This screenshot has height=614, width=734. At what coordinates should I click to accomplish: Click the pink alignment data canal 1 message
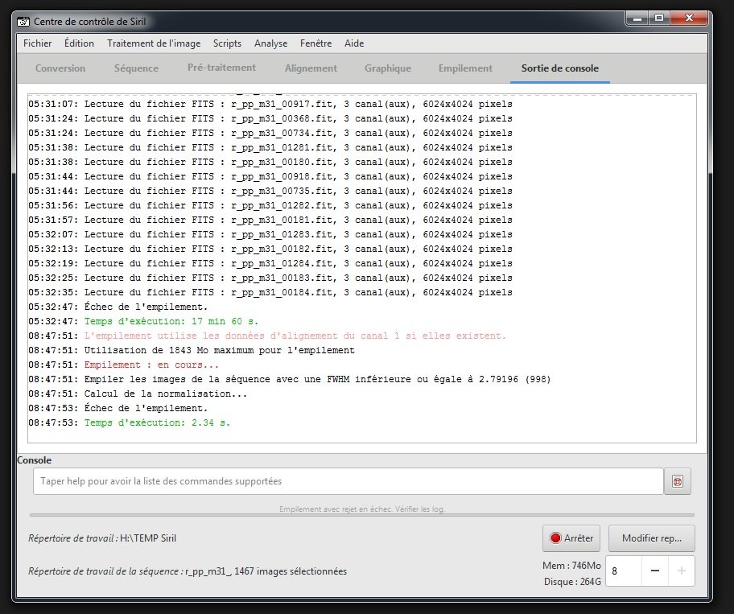point(267,336)
